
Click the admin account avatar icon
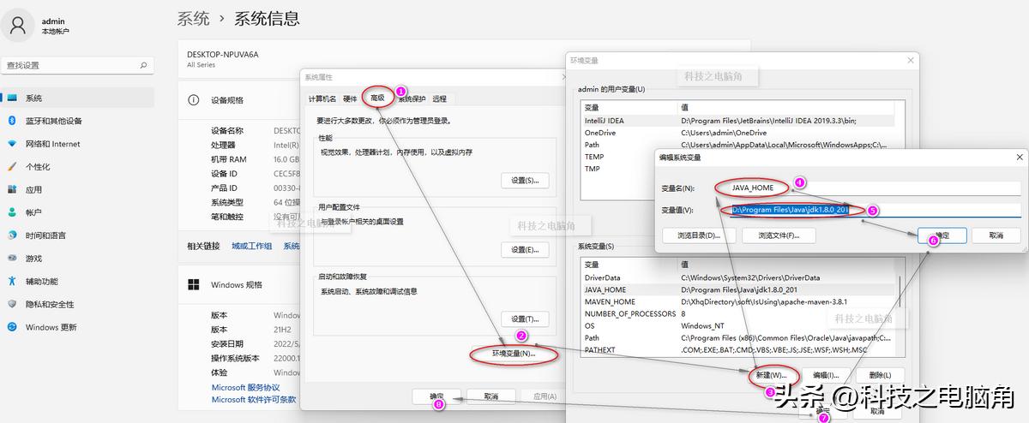(x=17, y=26)
